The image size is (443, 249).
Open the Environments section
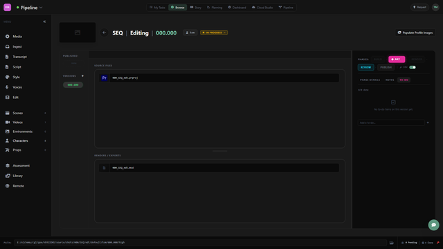tap(22, 131)
